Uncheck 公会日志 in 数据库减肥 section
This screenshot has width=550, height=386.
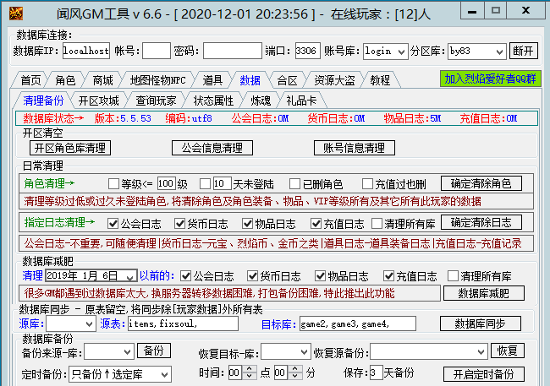click(185, 276)
